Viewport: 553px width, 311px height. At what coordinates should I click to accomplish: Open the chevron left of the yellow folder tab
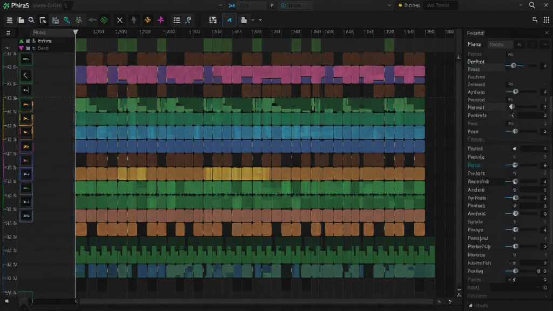[389, 5]
